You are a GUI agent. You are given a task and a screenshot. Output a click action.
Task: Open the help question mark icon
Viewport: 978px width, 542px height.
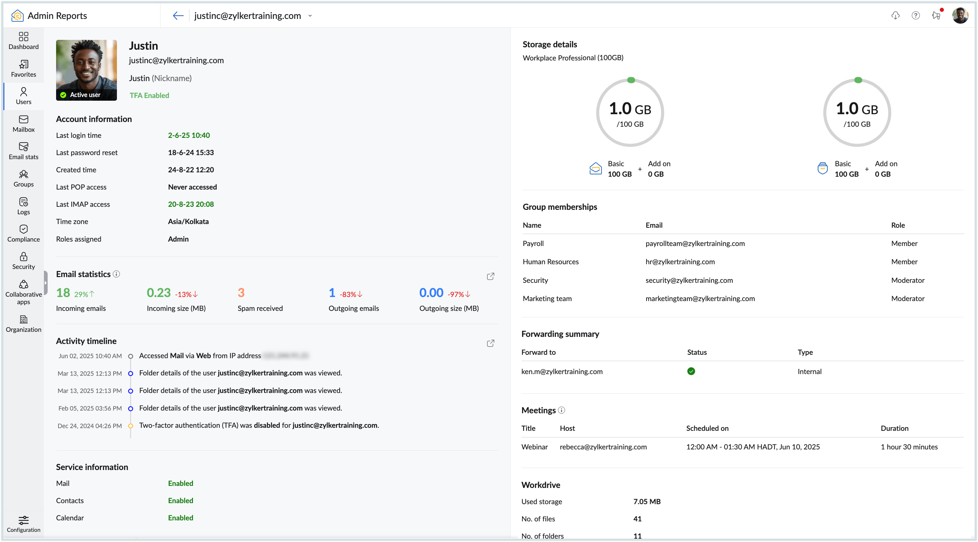click(x=915, y=16)
